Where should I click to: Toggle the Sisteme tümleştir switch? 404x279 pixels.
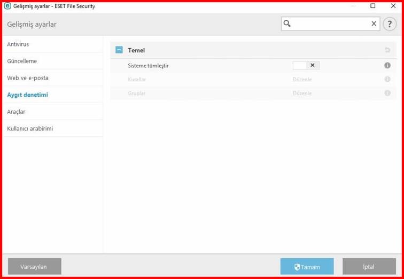(x=306, y=65)
